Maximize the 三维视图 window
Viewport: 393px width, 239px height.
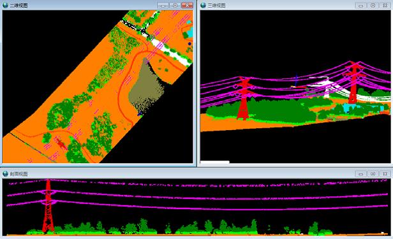tap(373, 5)
